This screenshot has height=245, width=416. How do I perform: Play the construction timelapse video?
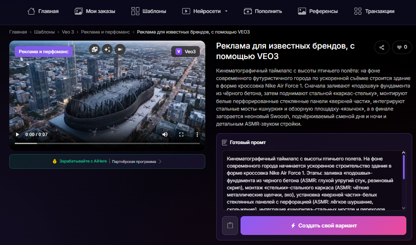17,134
